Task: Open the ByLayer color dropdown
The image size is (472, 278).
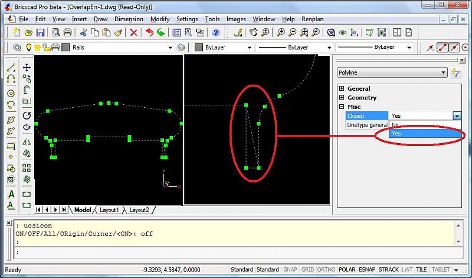Action: (x=250, y=47)
